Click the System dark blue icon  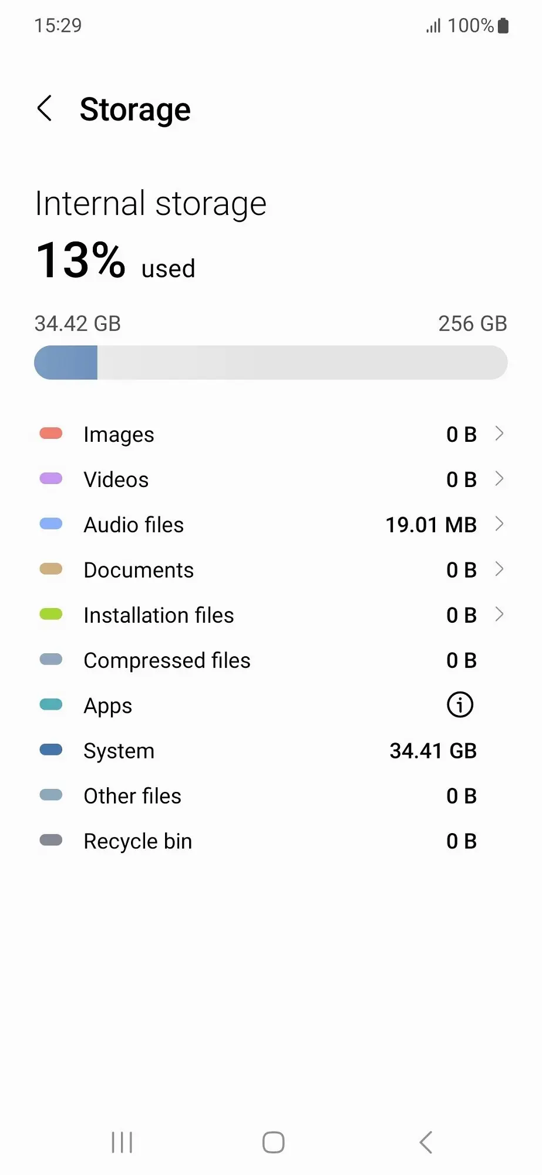pos(51,750)
